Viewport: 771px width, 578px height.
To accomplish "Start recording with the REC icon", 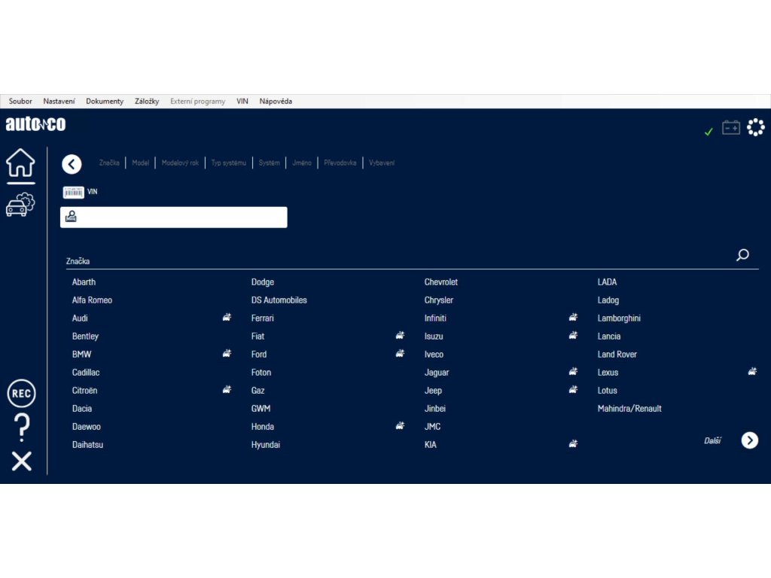I will [21, 393].
